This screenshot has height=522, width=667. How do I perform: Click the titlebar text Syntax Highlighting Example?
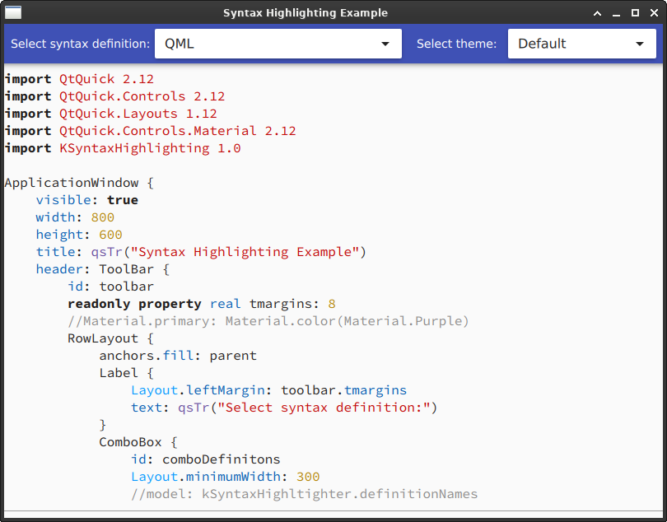point(306,12)
